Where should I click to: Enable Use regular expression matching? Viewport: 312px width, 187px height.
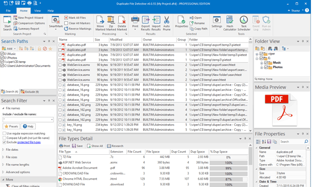click(x=4, y=133)
